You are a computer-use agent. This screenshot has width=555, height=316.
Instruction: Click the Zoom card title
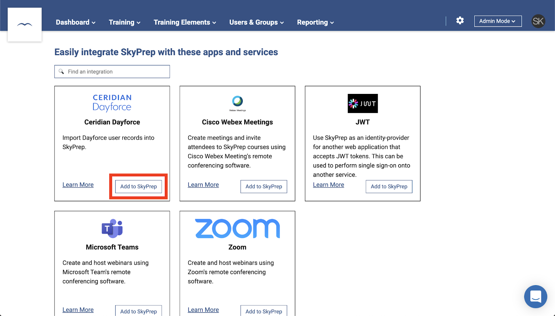(238, 247)
